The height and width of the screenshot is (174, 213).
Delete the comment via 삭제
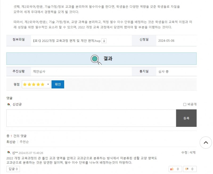[x=192, y=152]
